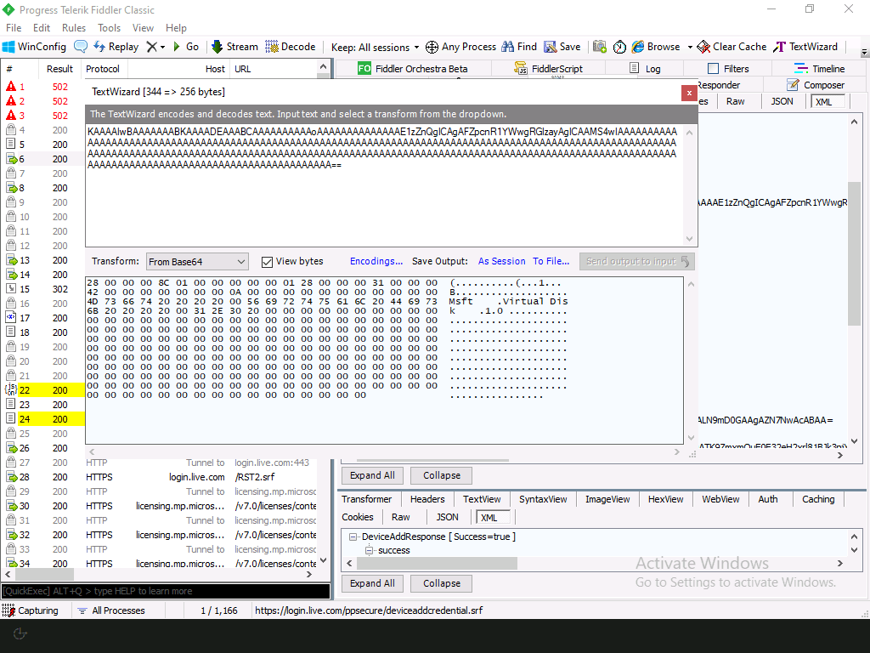
Task: Click the lower Expand All button
Action: (372, 583)
